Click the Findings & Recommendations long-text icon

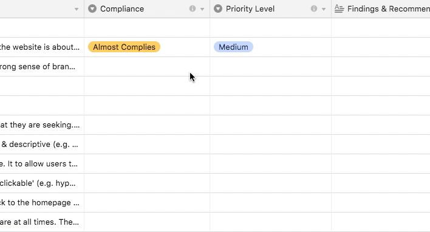340,9
